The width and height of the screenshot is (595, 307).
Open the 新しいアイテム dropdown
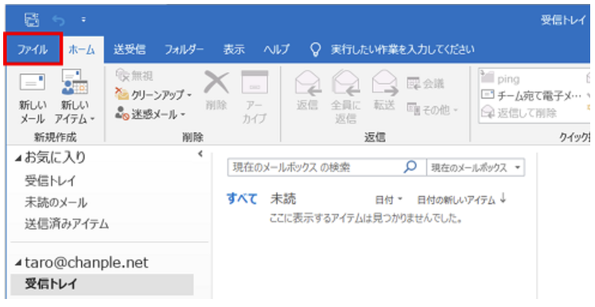click(x=74, y=98)
